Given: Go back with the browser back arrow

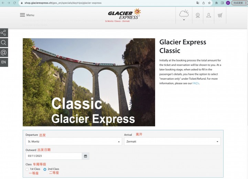Looking at the screenshot, I should (x=3, y=3).
